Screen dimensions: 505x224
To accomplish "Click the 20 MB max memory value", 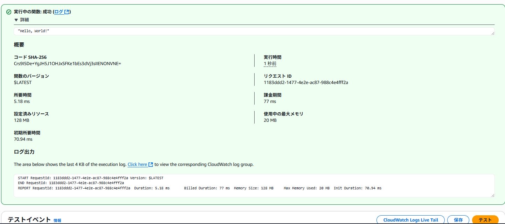I will [270, 120].
